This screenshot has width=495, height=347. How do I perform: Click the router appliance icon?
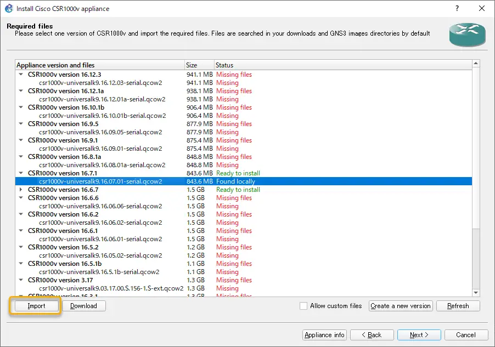click(467, 35)
